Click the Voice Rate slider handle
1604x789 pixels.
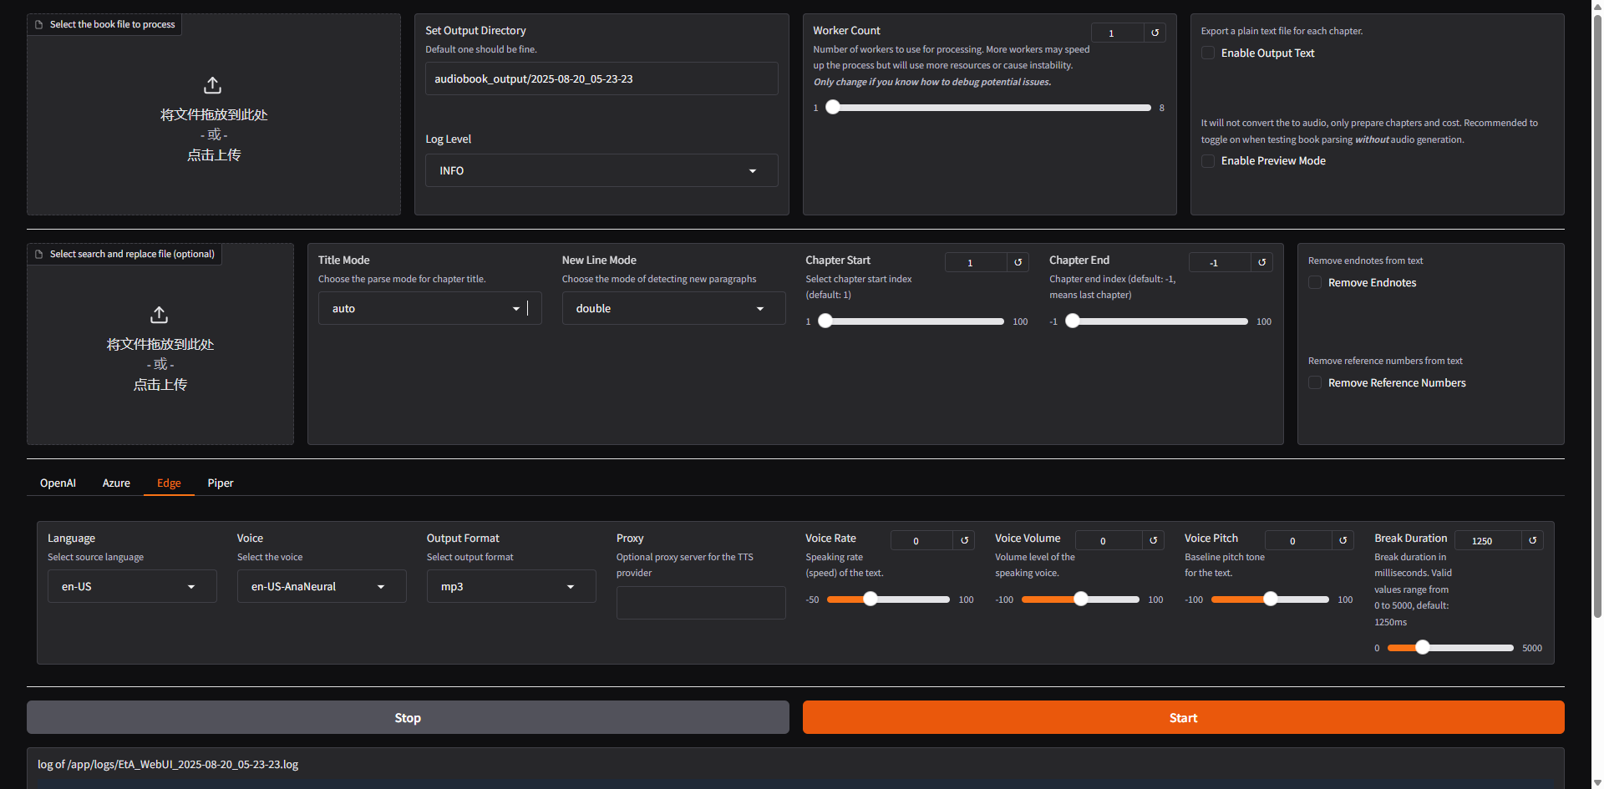click(871, 599)
